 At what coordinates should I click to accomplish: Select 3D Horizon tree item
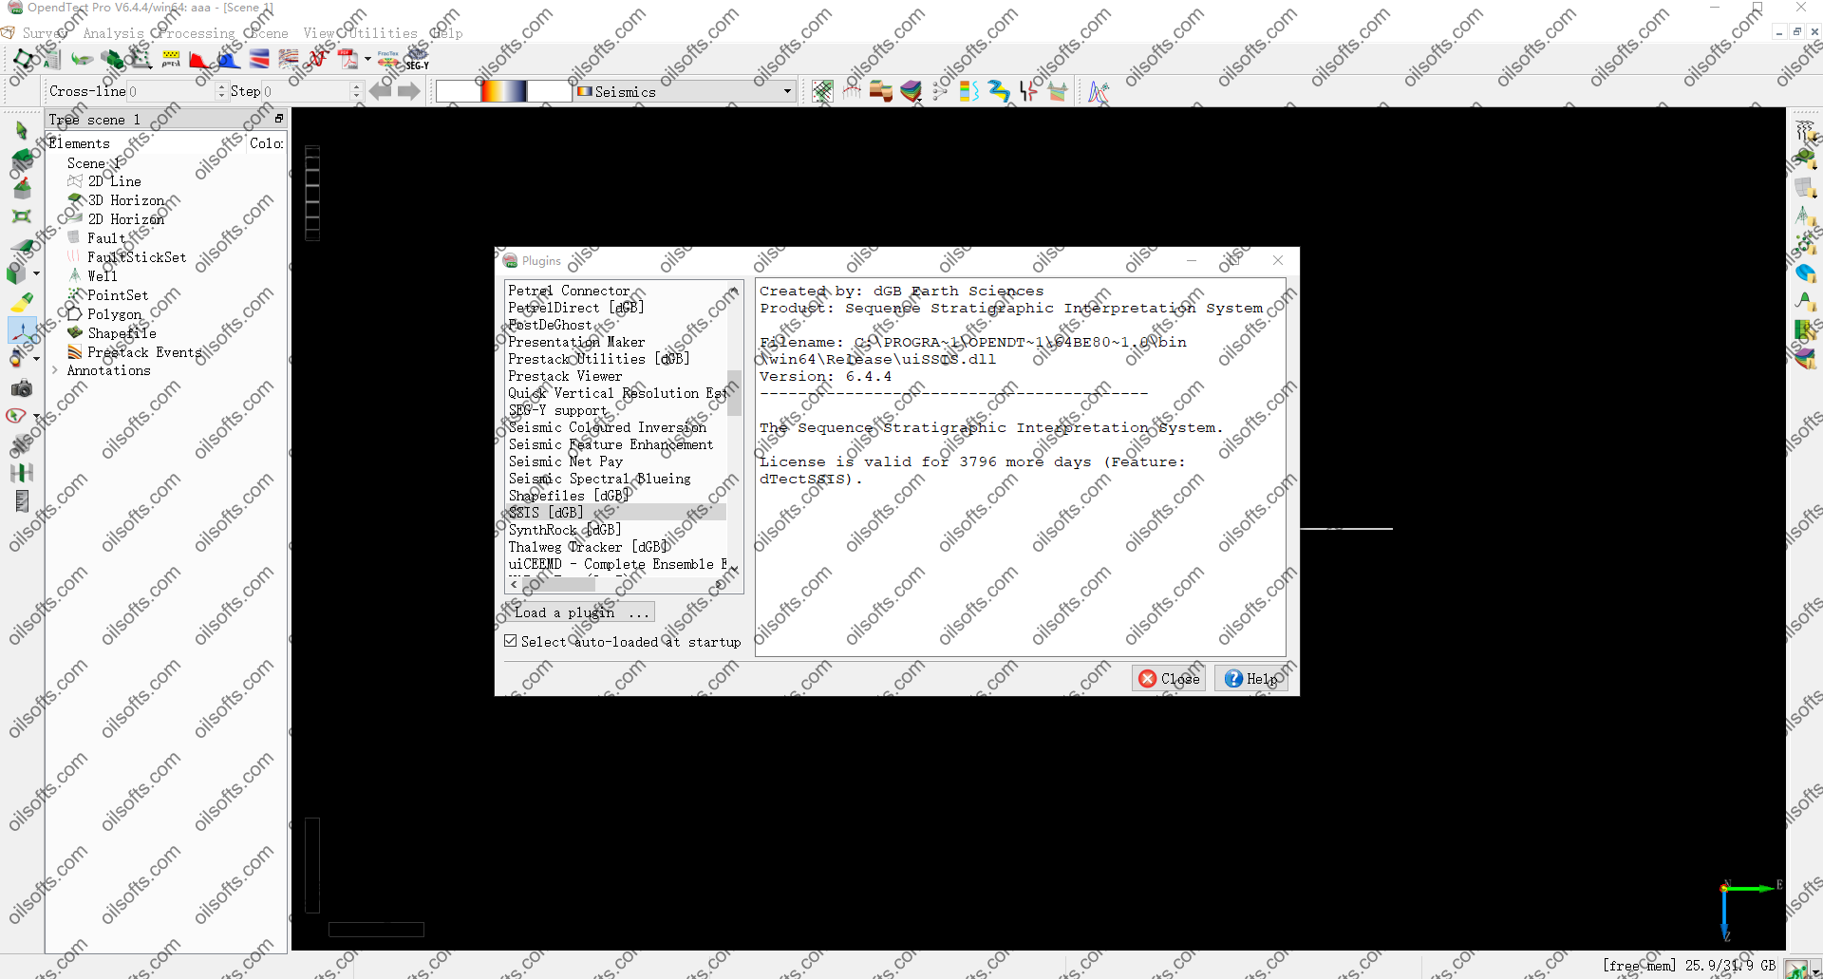tap(126, 200)
